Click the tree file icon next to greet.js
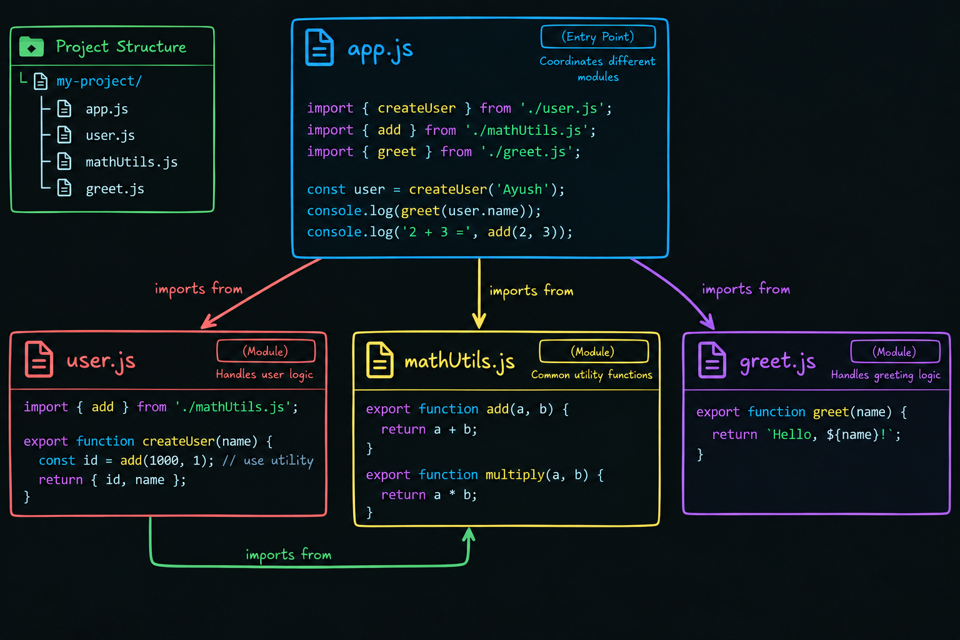This screenshot has width=960, height=640. (64, 187)
